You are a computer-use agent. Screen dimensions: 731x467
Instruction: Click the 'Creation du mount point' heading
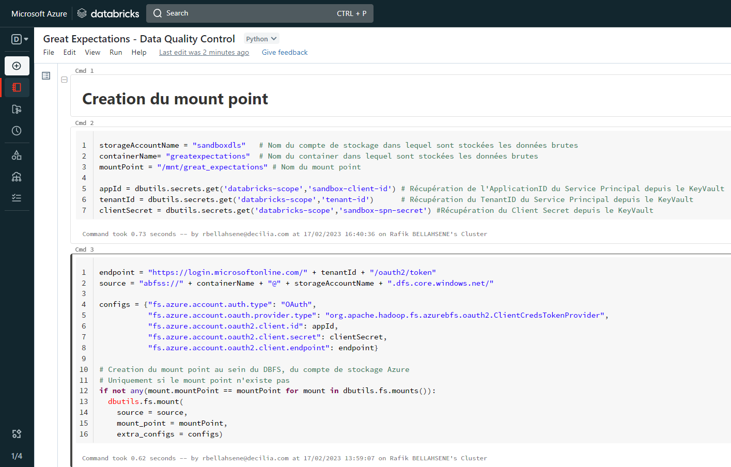(x=175, y=99)
